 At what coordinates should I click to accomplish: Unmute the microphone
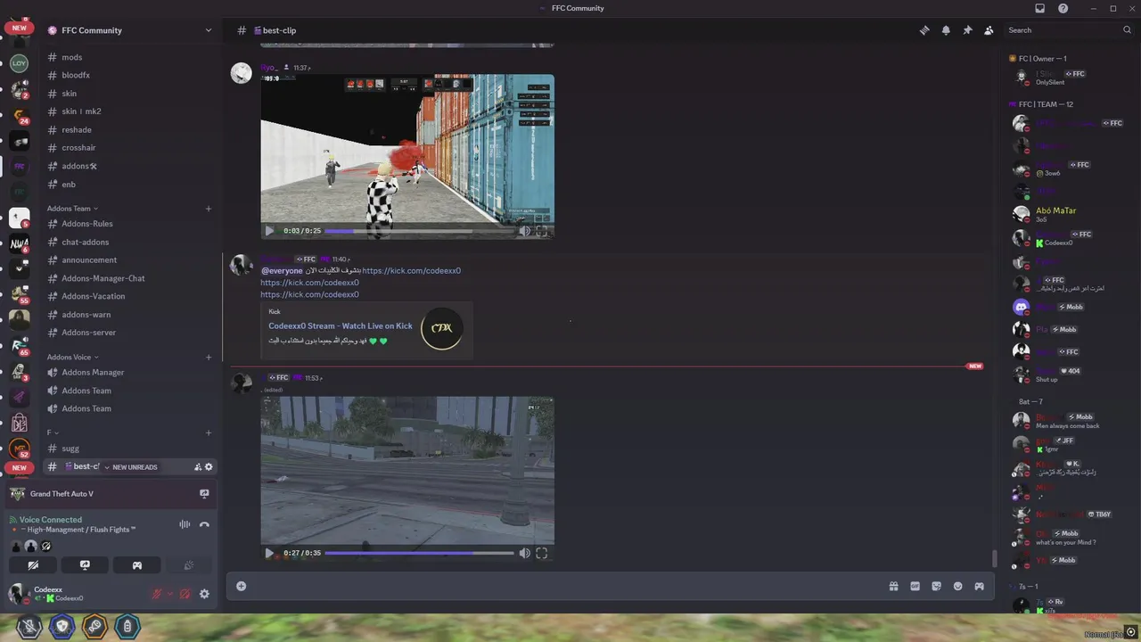[x=156, y=594]
